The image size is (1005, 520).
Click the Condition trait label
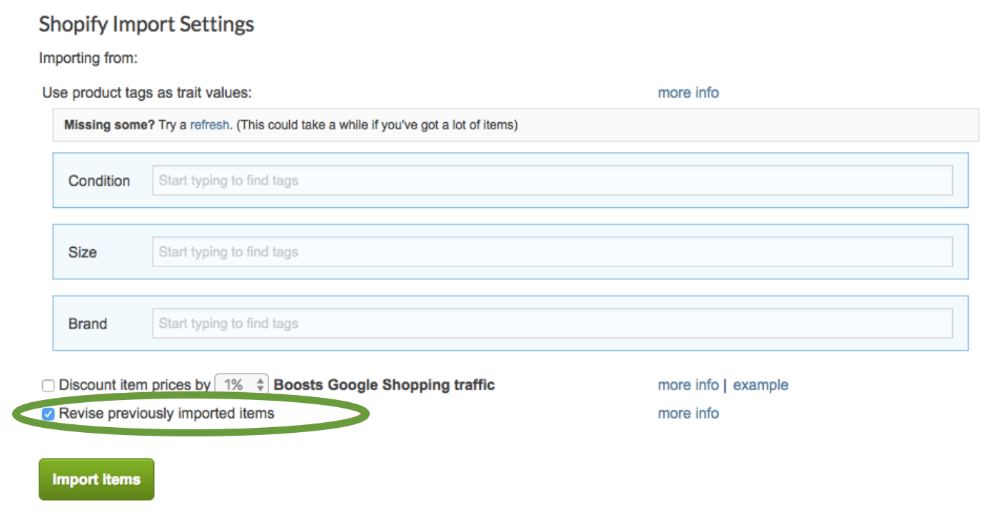tap(99, 181)
